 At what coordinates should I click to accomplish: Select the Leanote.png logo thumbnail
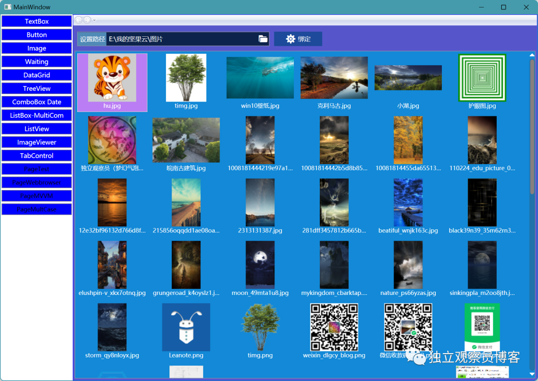coord(186,327)
